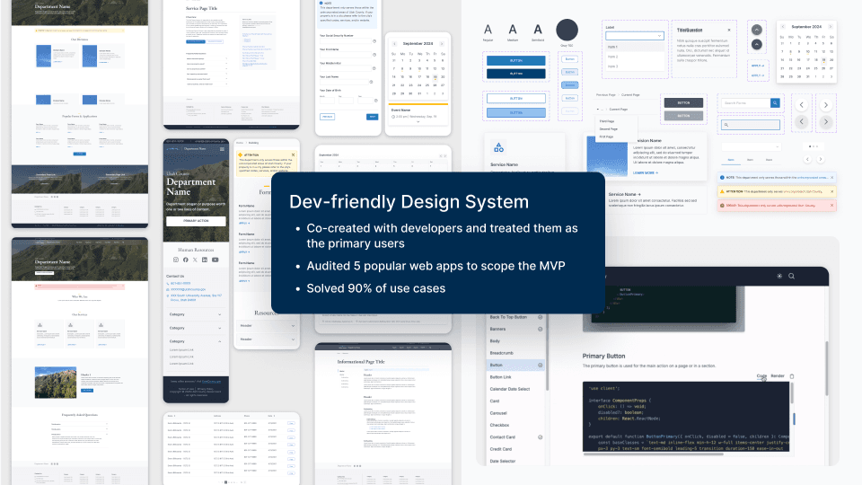Screen dimensions: 862x485
Task: Click the outlined search field with magnifier
Action: (751, 125)
